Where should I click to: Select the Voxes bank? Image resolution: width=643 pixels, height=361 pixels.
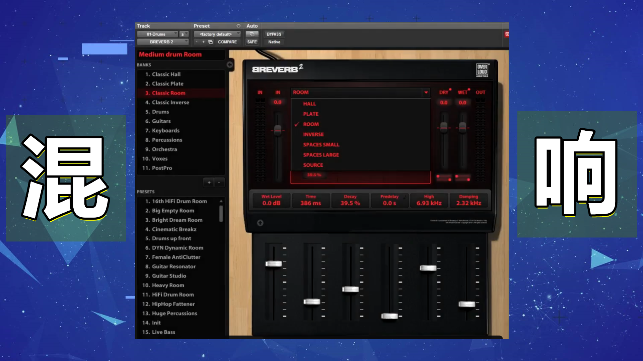[181, 158]
